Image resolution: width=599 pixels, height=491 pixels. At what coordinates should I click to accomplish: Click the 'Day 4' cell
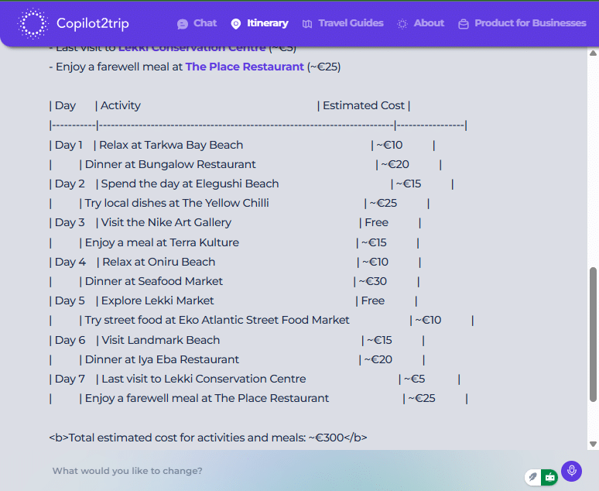(x=70, y=262)
